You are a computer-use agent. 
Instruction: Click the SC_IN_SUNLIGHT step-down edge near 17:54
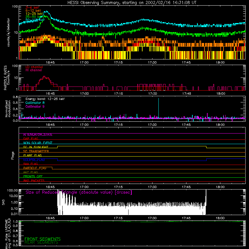click(x=206, y=147)
